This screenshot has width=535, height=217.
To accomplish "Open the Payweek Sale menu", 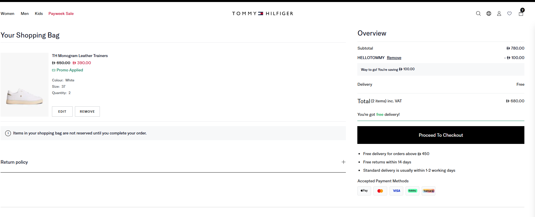I will tap(61, 13).
